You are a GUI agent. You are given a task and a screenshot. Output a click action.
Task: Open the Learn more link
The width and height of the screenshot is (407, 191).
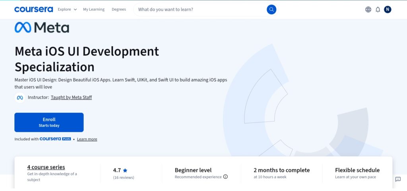pyautogui.click(x=87, y=139)
